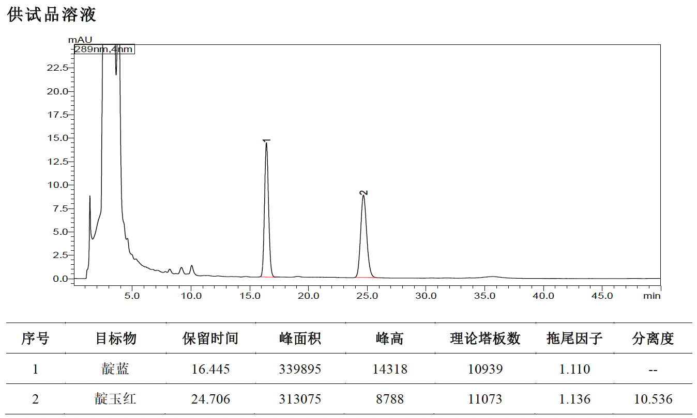Click plate number 11073

485,399
